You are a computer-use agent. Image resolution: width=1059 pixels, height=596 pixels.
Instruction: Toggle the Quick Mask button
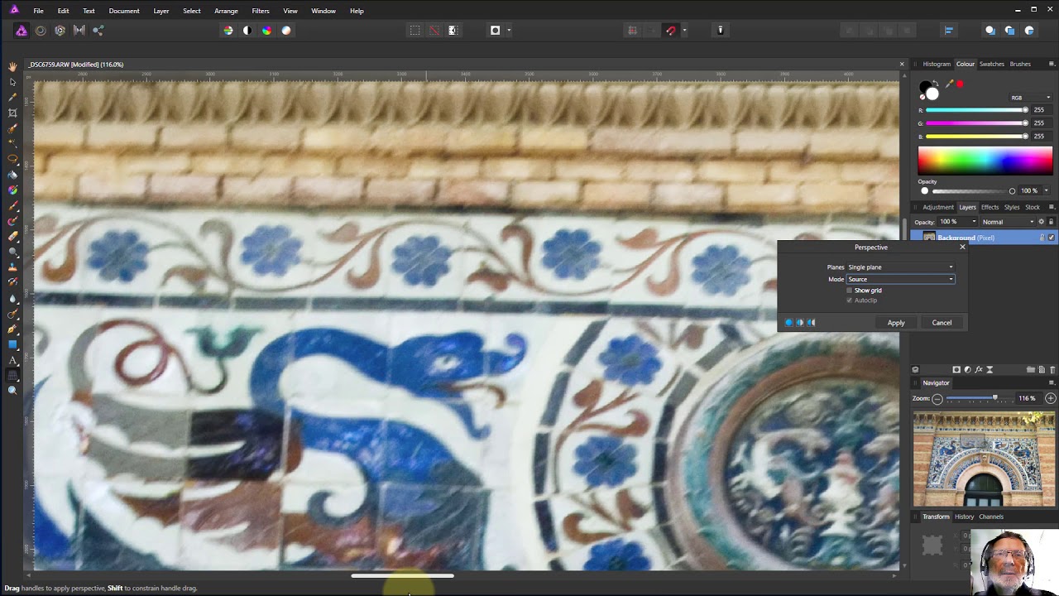tap(495, 31)
